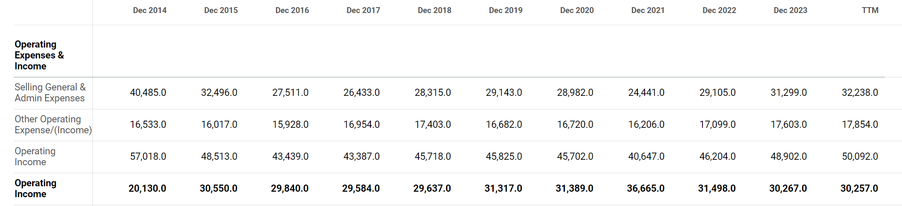Click the Dec 2014 column header
The image size is (902, 206).
click(x=149, y=11)
